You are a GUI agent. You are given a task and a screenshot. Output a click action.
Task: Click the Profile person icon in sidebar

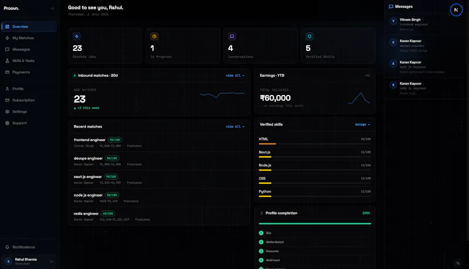coord(7,88)
